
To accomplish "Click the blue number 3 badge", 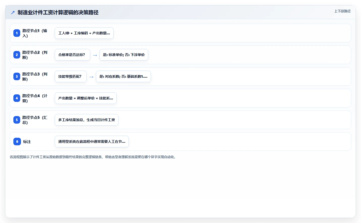I will tap(17, 76).
